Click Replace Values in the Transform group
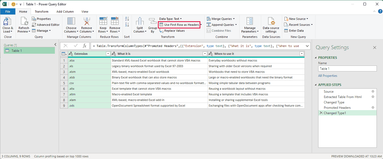The image size is (383, 159). tap(172, 31)
